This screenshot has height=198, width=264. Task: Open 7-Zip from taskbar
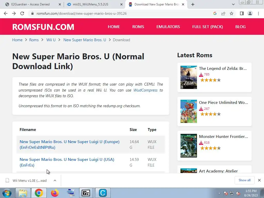[86, 193]
